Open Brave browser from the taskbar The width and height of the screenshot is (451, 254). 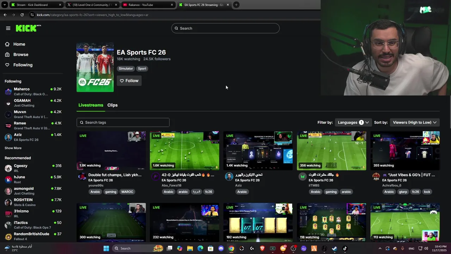[x=262, y=248]
